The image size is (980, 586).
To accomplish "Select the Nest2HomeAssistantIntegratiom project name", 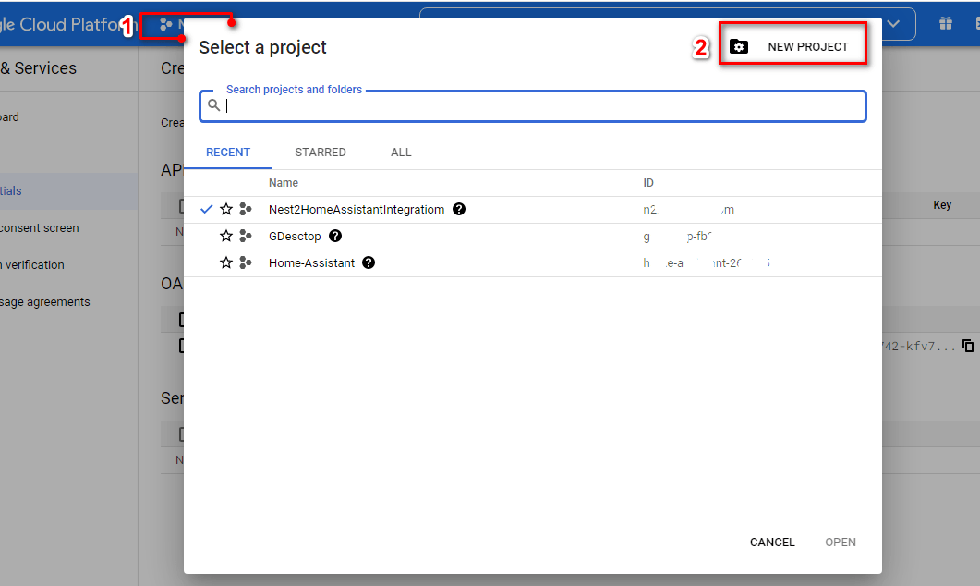I will (x=357, y=210).
